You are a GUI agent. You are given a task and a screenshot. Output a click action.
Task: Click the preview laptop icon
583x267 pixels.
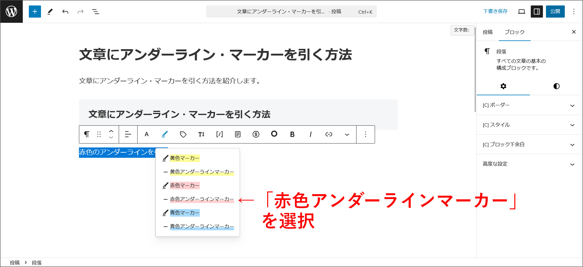pos(521,12)
